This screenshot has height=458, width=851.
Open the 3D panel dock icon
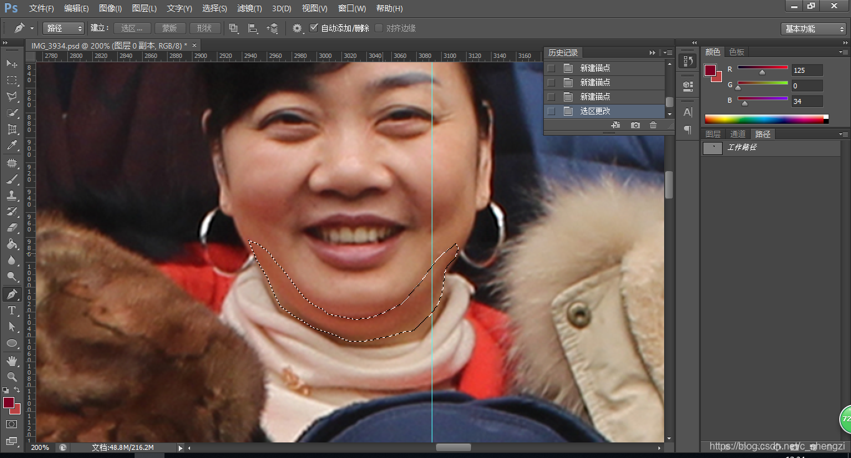(688, 85)
